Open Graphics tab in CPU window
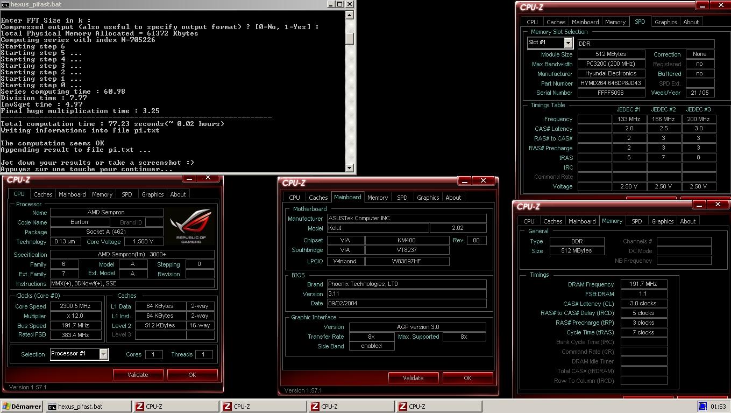Viewport: 731px width, 413px height. click(153, 194)
